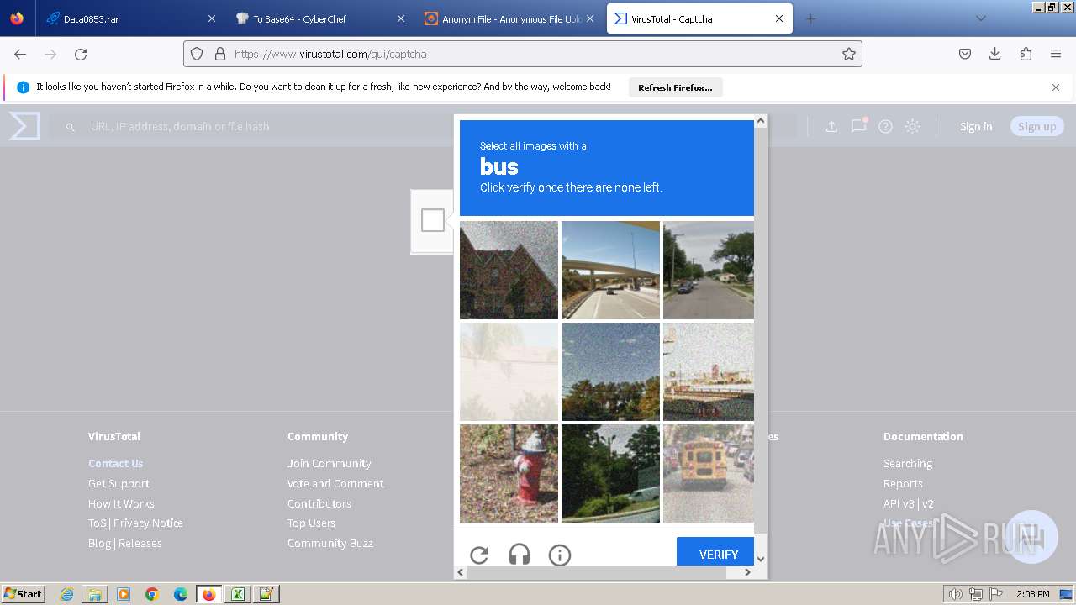Click the site padlock security icon
1076x605 pixels.
click(220, 54)
